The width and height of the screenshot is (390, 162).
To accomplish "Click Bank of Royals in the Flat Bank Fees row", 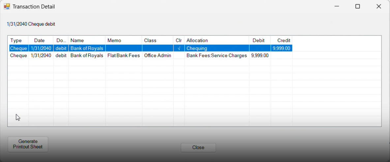I will click(87, 55).
